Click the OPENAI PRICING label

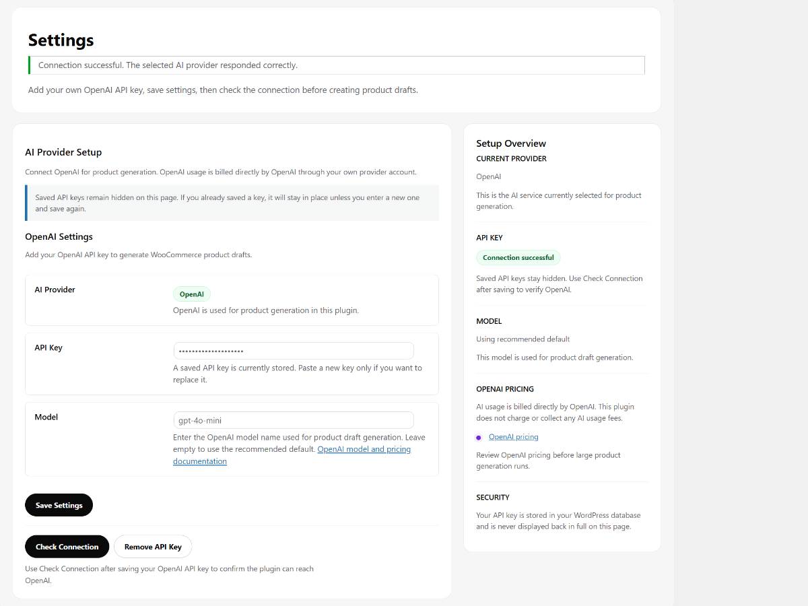click(505, 389)
